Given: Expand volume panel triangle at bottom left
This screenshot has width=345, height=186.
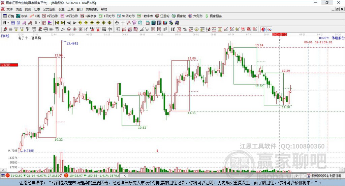Looking at the screenshot, I should click(x=3, y=170).
